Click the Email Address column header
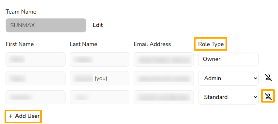This screenshot has height=124, width=278. pyautogui.click(x=152, y=44)
